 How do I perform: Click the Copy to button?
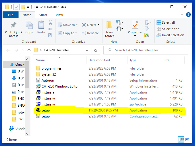pos(67,33)
